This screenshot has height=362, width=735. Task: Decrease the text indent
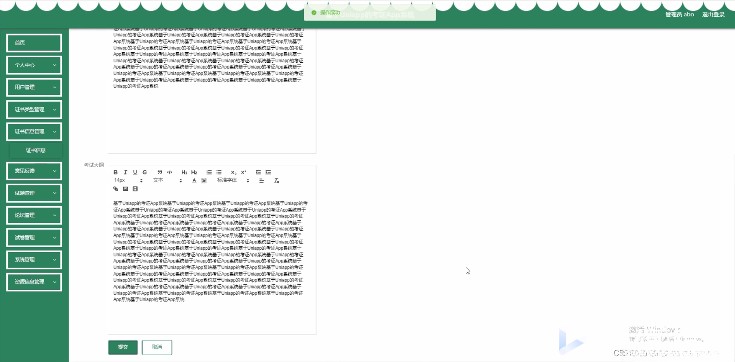pyautogui.click(x=258, y=172)
